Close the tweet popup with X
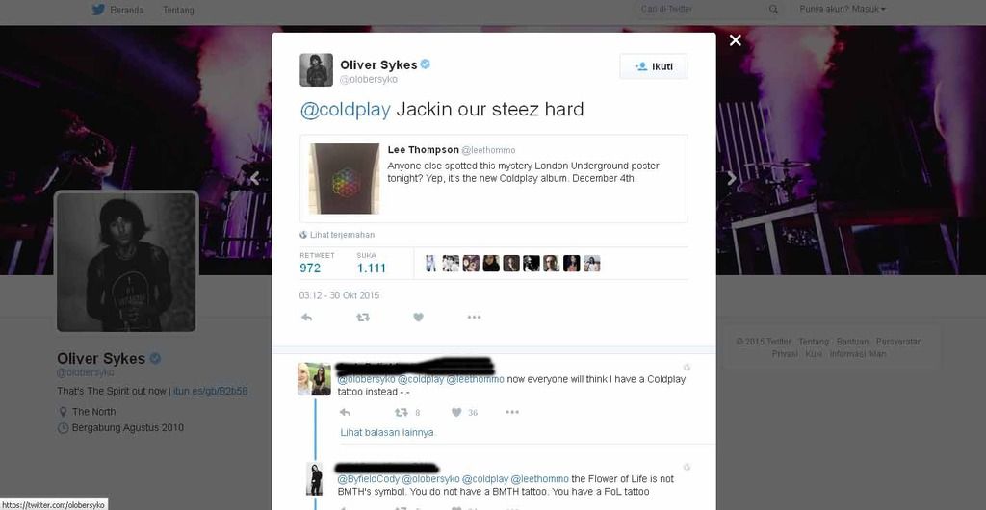Image resolution: width=986 pixels, height=510 pixels. coord(735,40)
